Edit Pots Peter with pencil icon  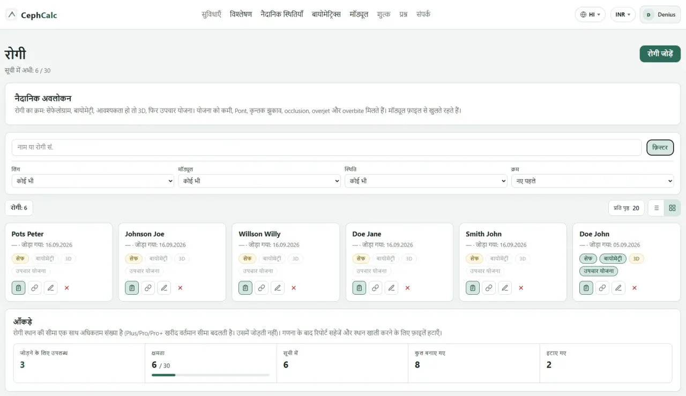pos(50,288)
